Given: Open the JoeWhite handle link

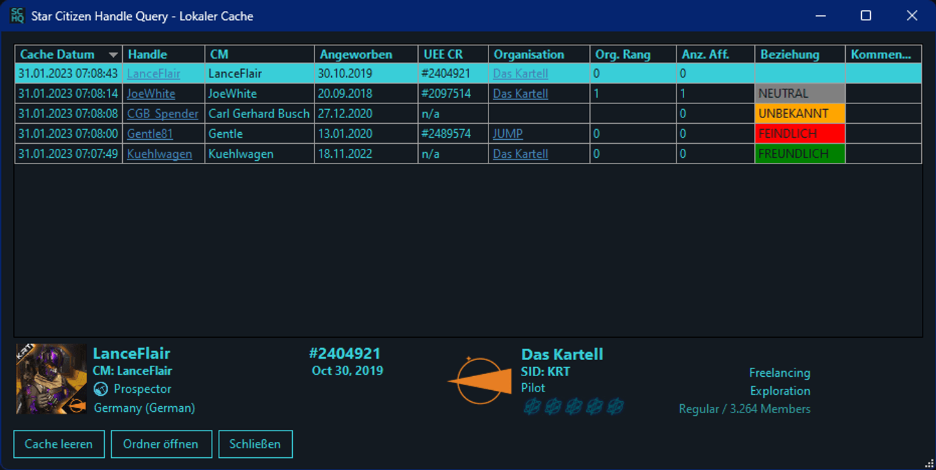Looking at the screenshot, I should pos(151,94).
